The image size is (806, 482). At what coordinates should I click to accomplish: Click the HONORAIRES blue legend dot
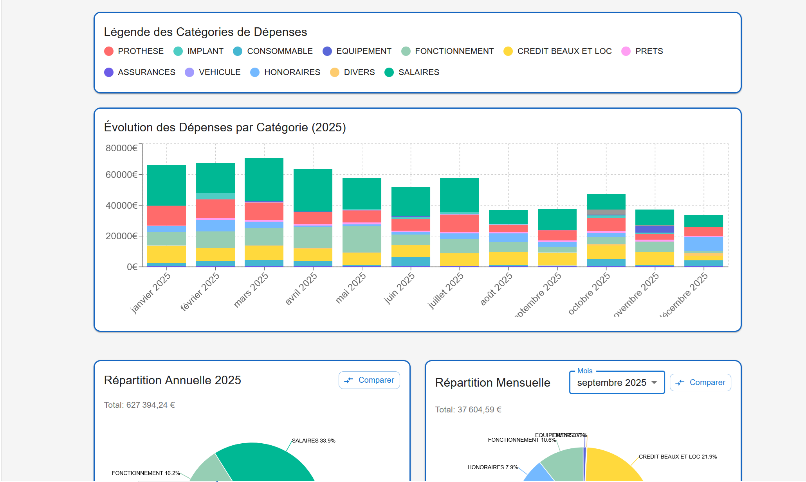(255, 72)
